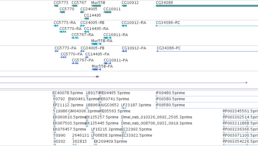Select the Muc55B gene feature
This screenshot has height=146, width=258.
(x=96, y=6)
